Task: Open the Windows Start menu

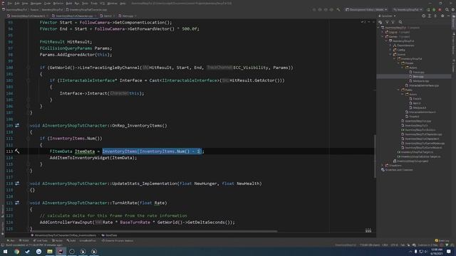Action: pyautogui.click(x=5, y=251)
